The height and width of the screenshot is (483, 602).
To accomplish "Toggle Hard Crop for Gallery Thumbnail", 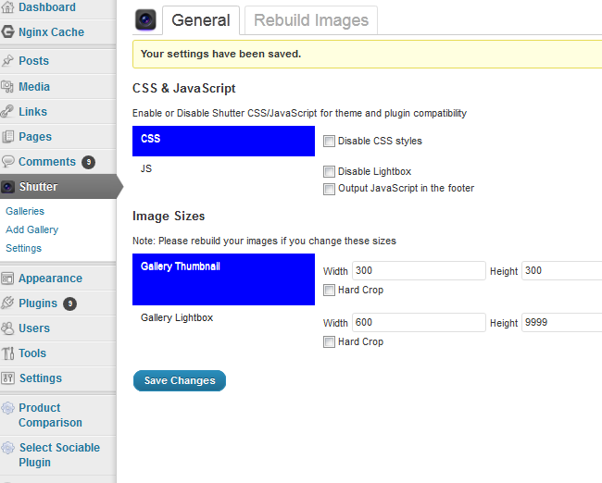I will (x=329, y=290).
